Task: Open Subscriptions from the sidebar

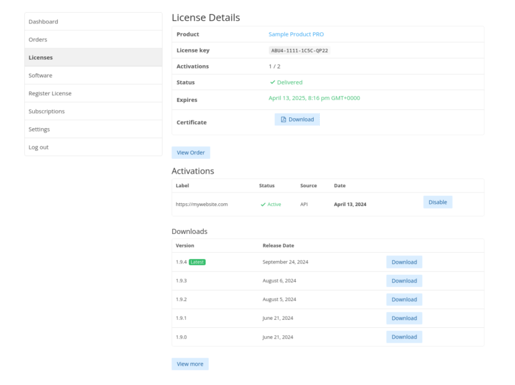Action: (46, 111)
